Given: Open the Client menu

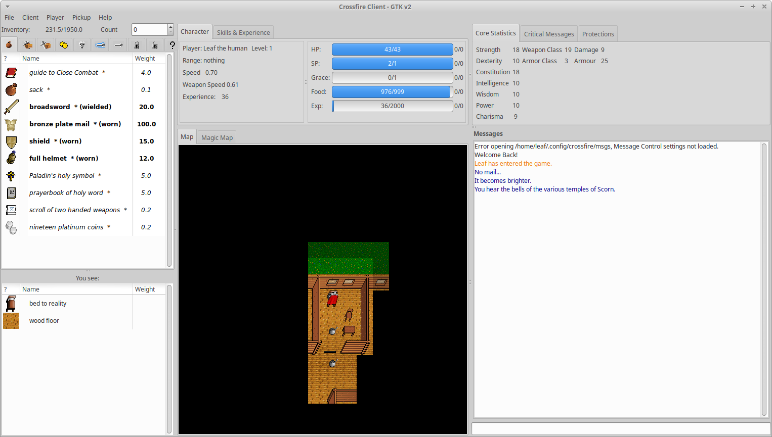Looking at the screenshot, I should tap(30, 17).
